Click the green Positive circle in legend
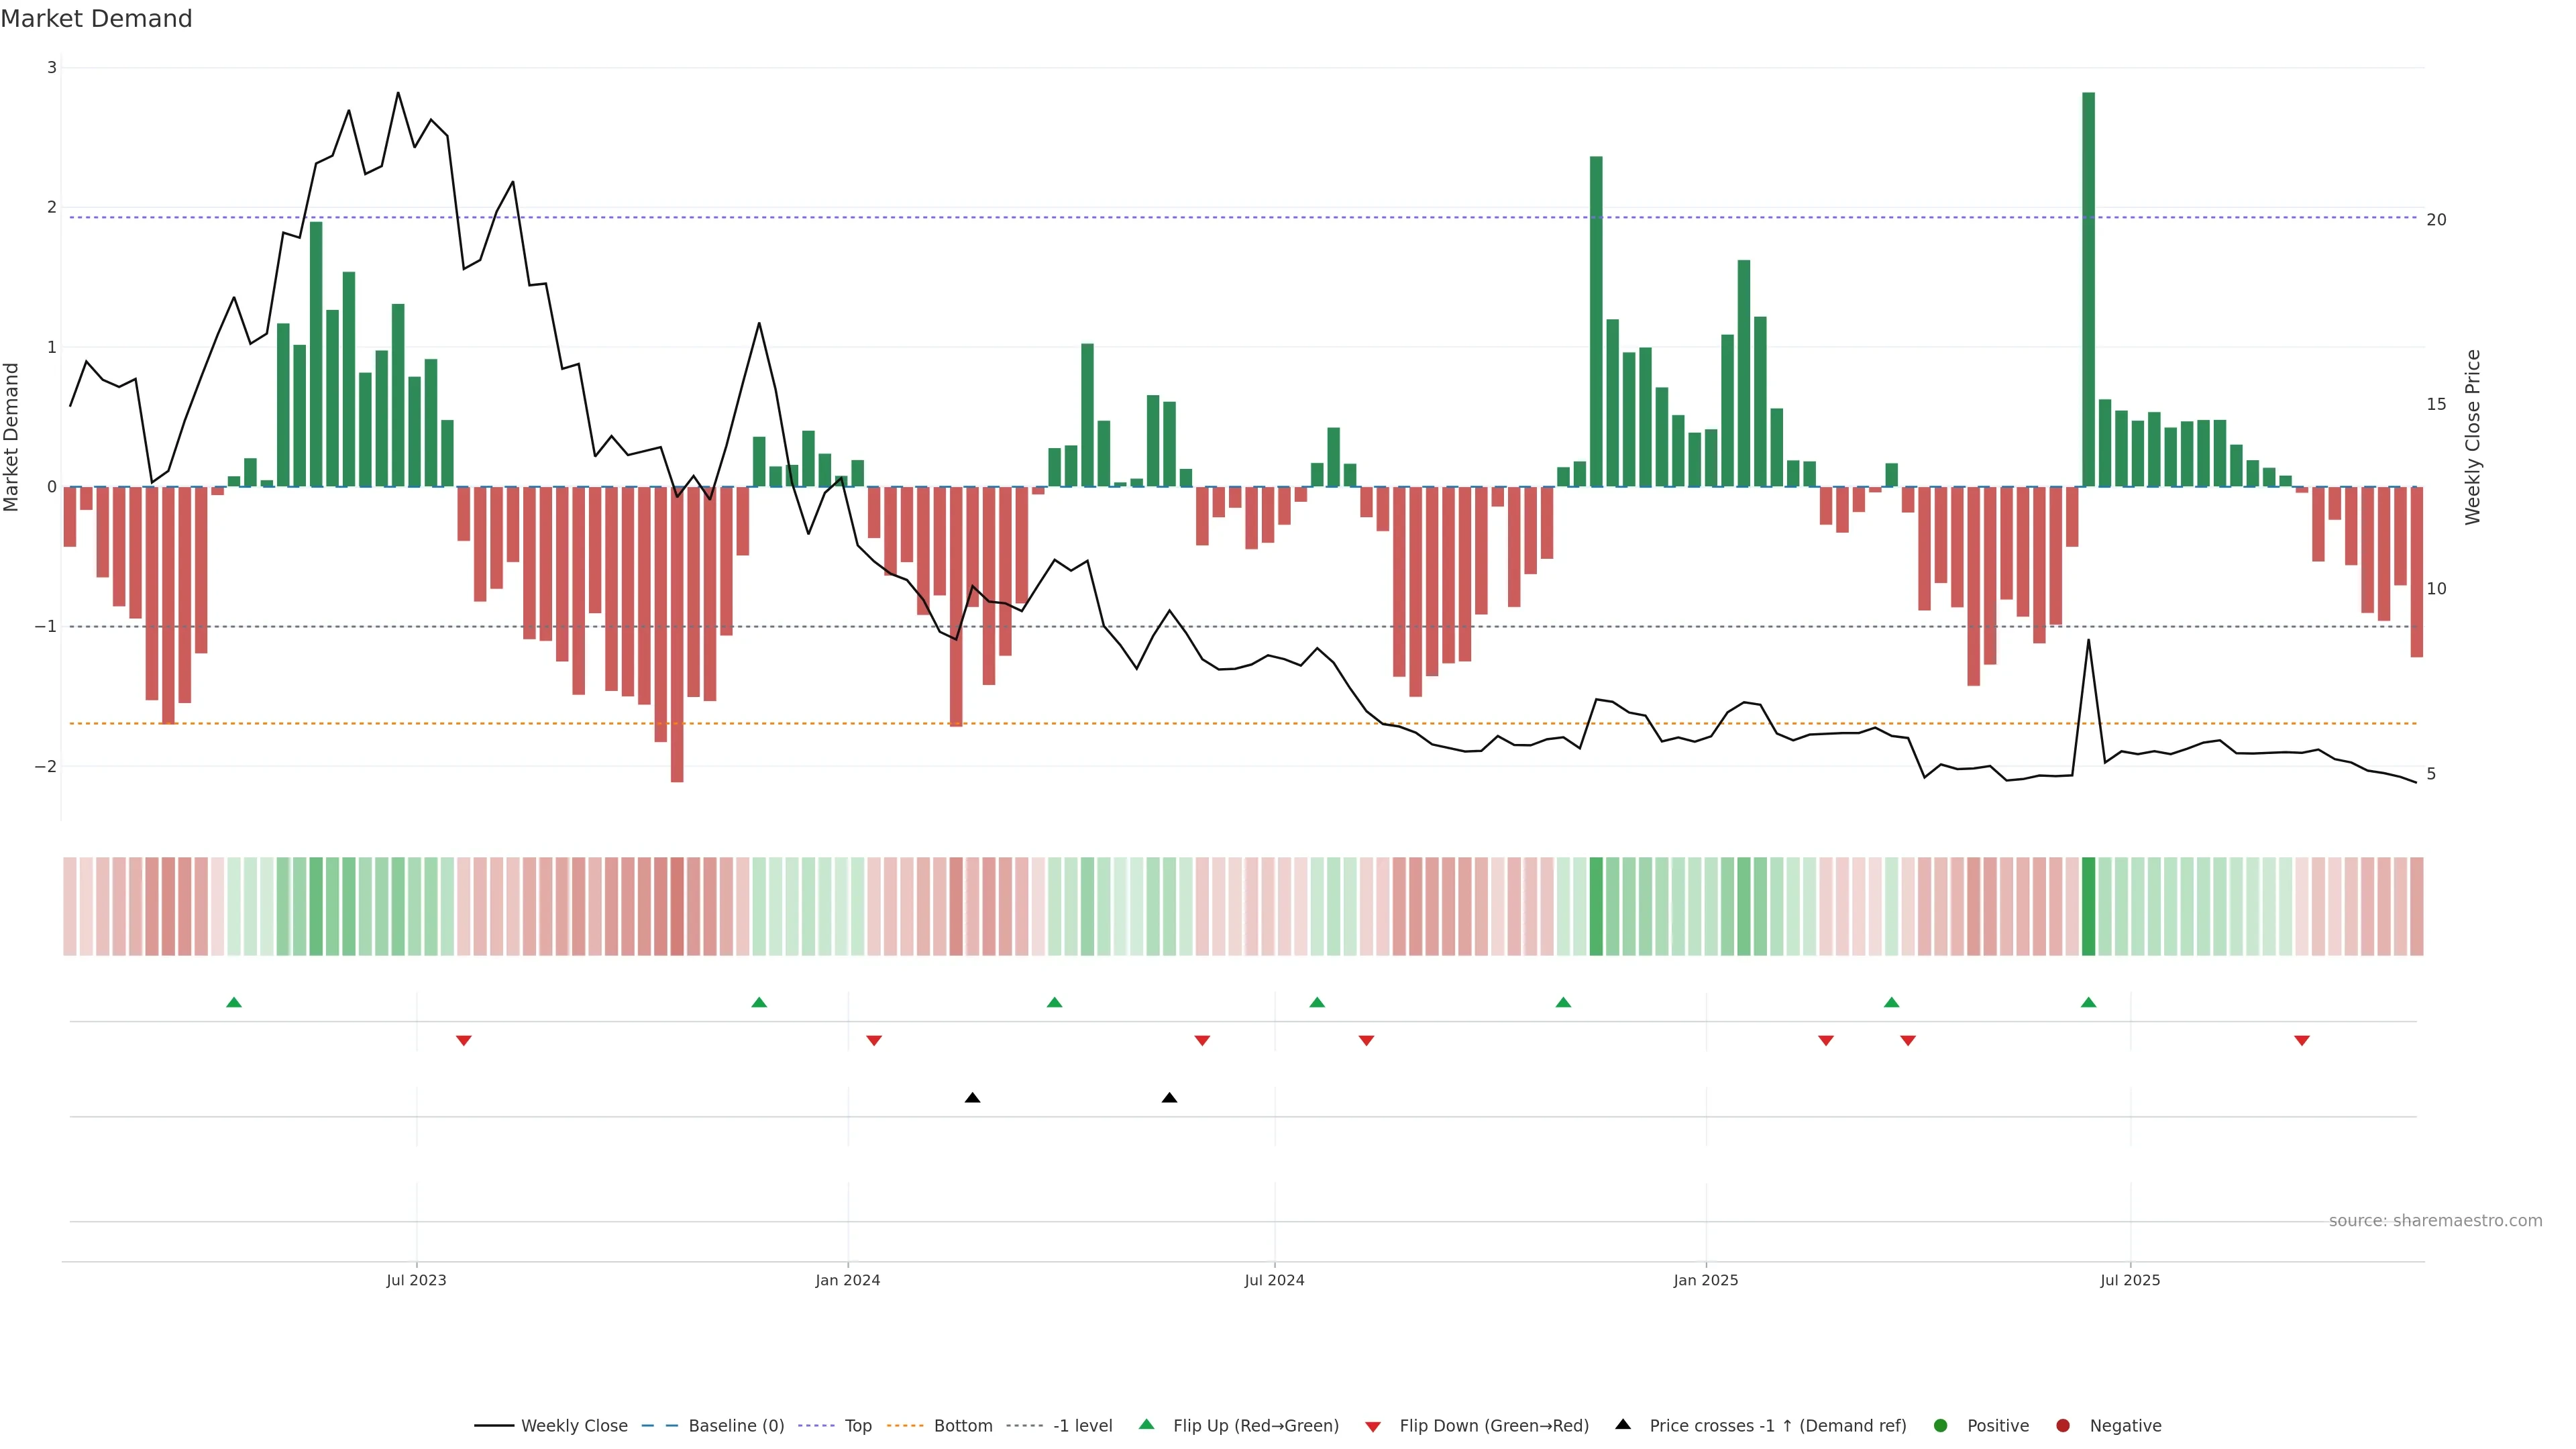2576x1449 pixels. 1940,1425
